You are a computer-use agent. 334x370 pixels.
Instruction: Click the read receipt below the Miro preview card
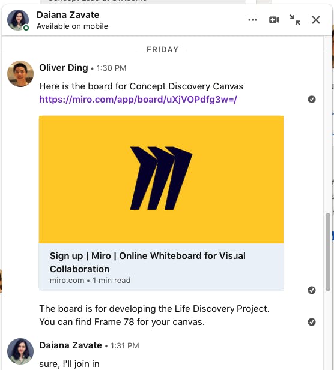(x=312, y=290)
